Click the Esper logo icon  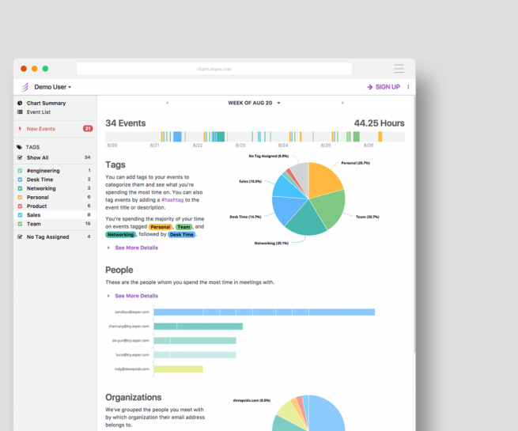pos(25,87)
